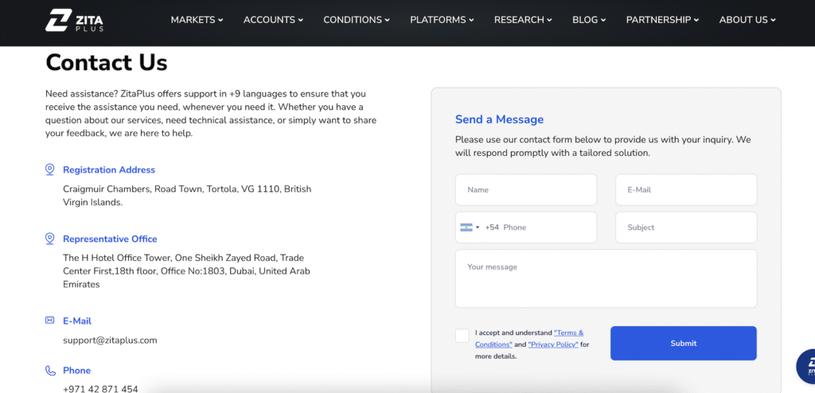
Task: Click the E-Mail section heading
Action: 77,321
